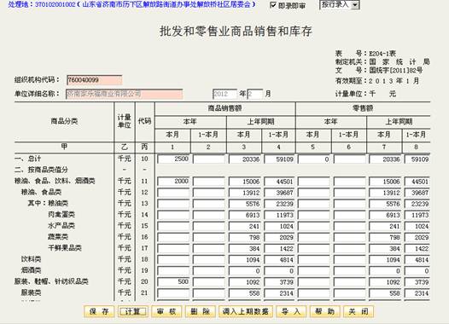Open the 帮助 button
449x324 pixels.
[x=325, y=311]
